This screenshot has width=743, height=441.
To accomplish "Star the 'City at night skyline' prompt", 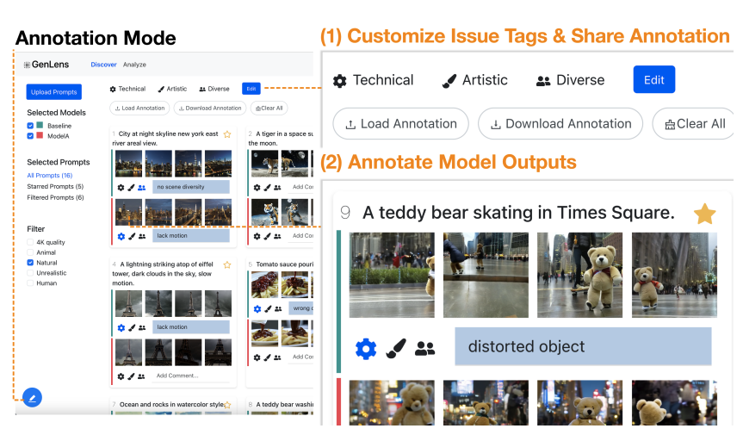I will [227, 134].
